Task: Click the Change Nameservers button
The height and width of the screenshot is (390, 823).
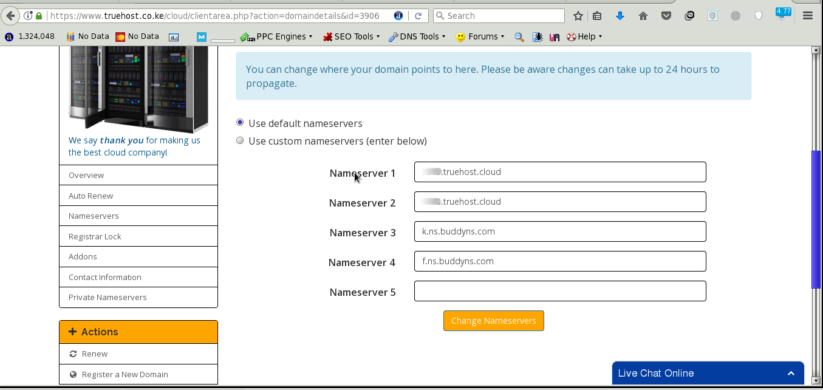Action: (x=493, y=321)
